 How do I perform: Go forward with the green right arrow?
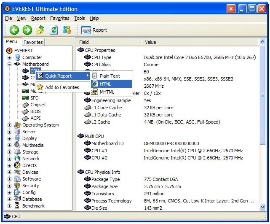point(27,30)
